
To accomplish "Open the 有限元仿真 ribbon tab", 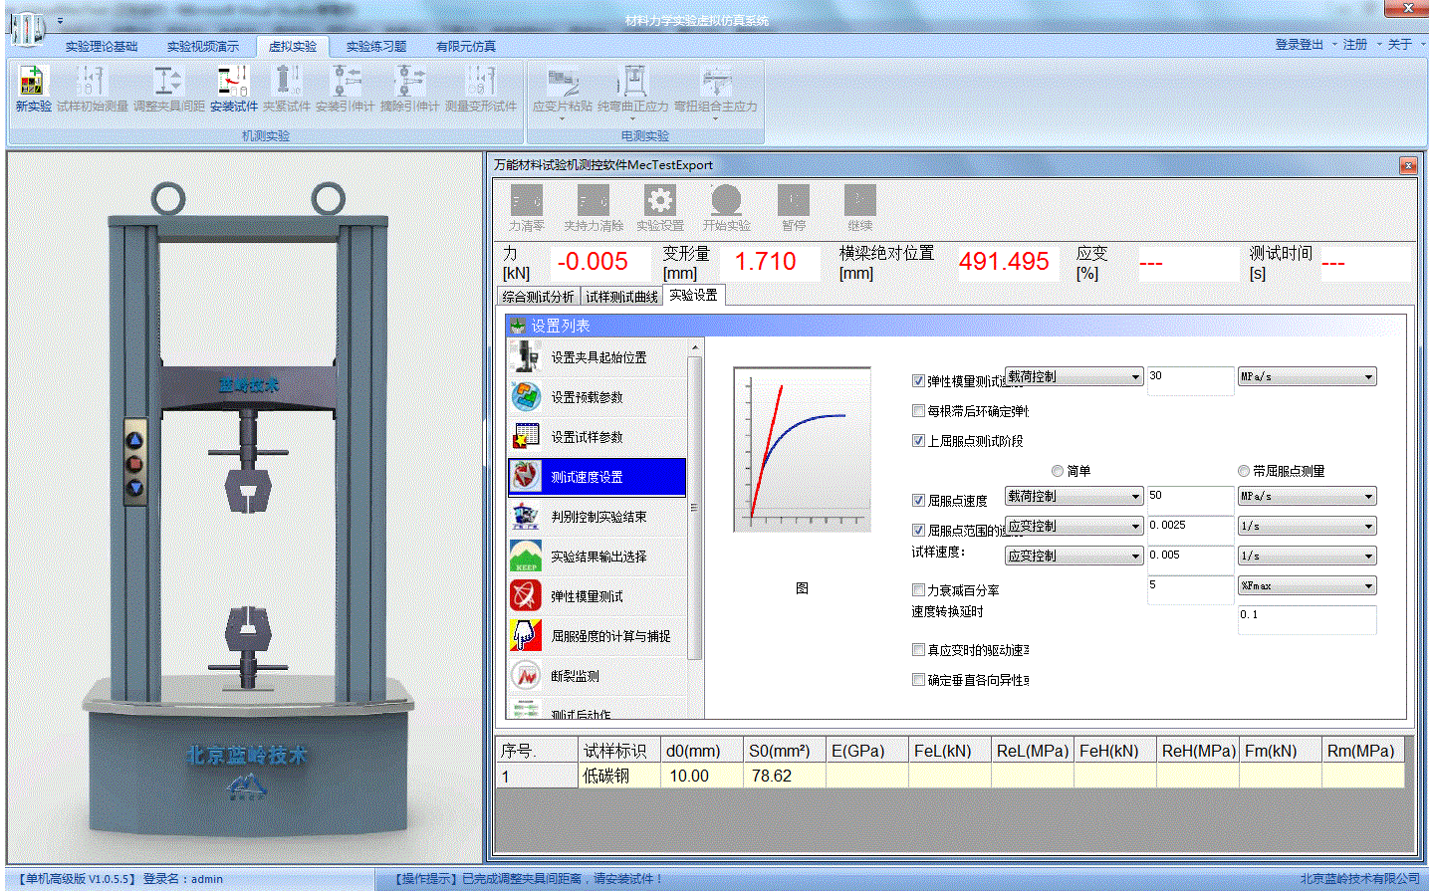I will point(465,47).
